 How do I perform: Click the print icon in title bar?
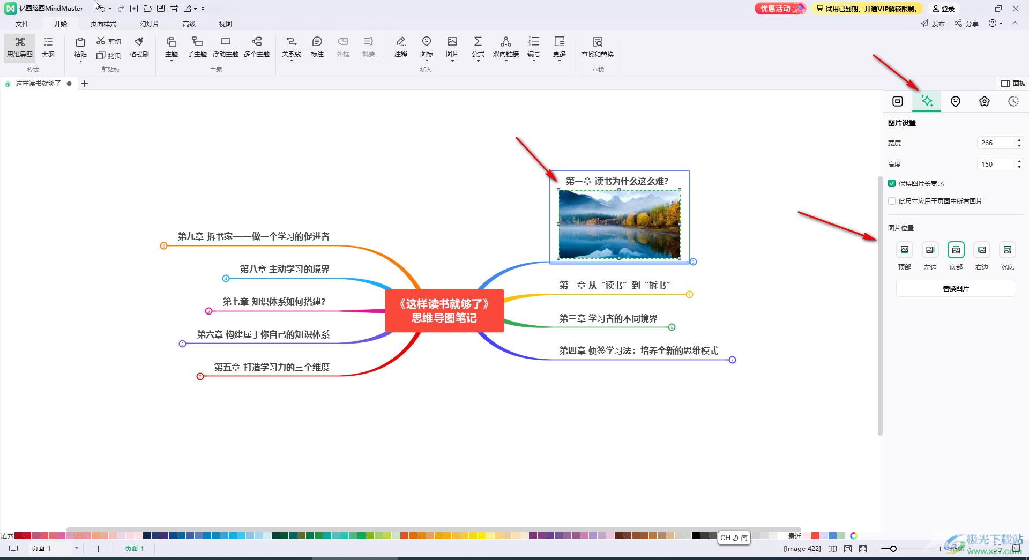174,9
